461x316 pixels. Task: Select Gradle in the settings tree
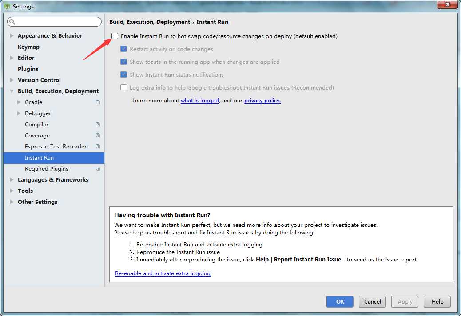click(x=33, y=102)
